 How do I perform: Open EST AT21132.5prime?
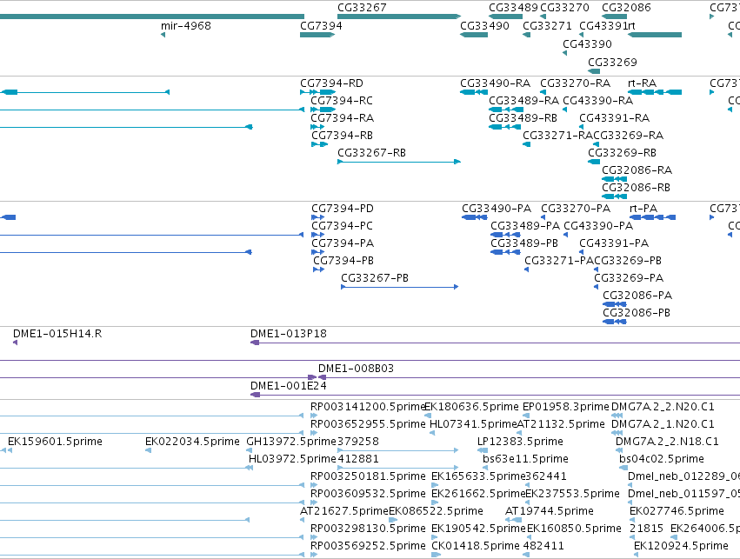tap(561, 425)
